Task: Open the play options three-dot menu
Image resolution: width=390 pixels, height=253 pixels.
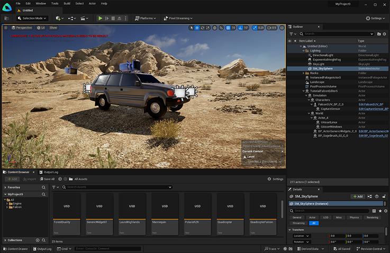Action: 125,18
